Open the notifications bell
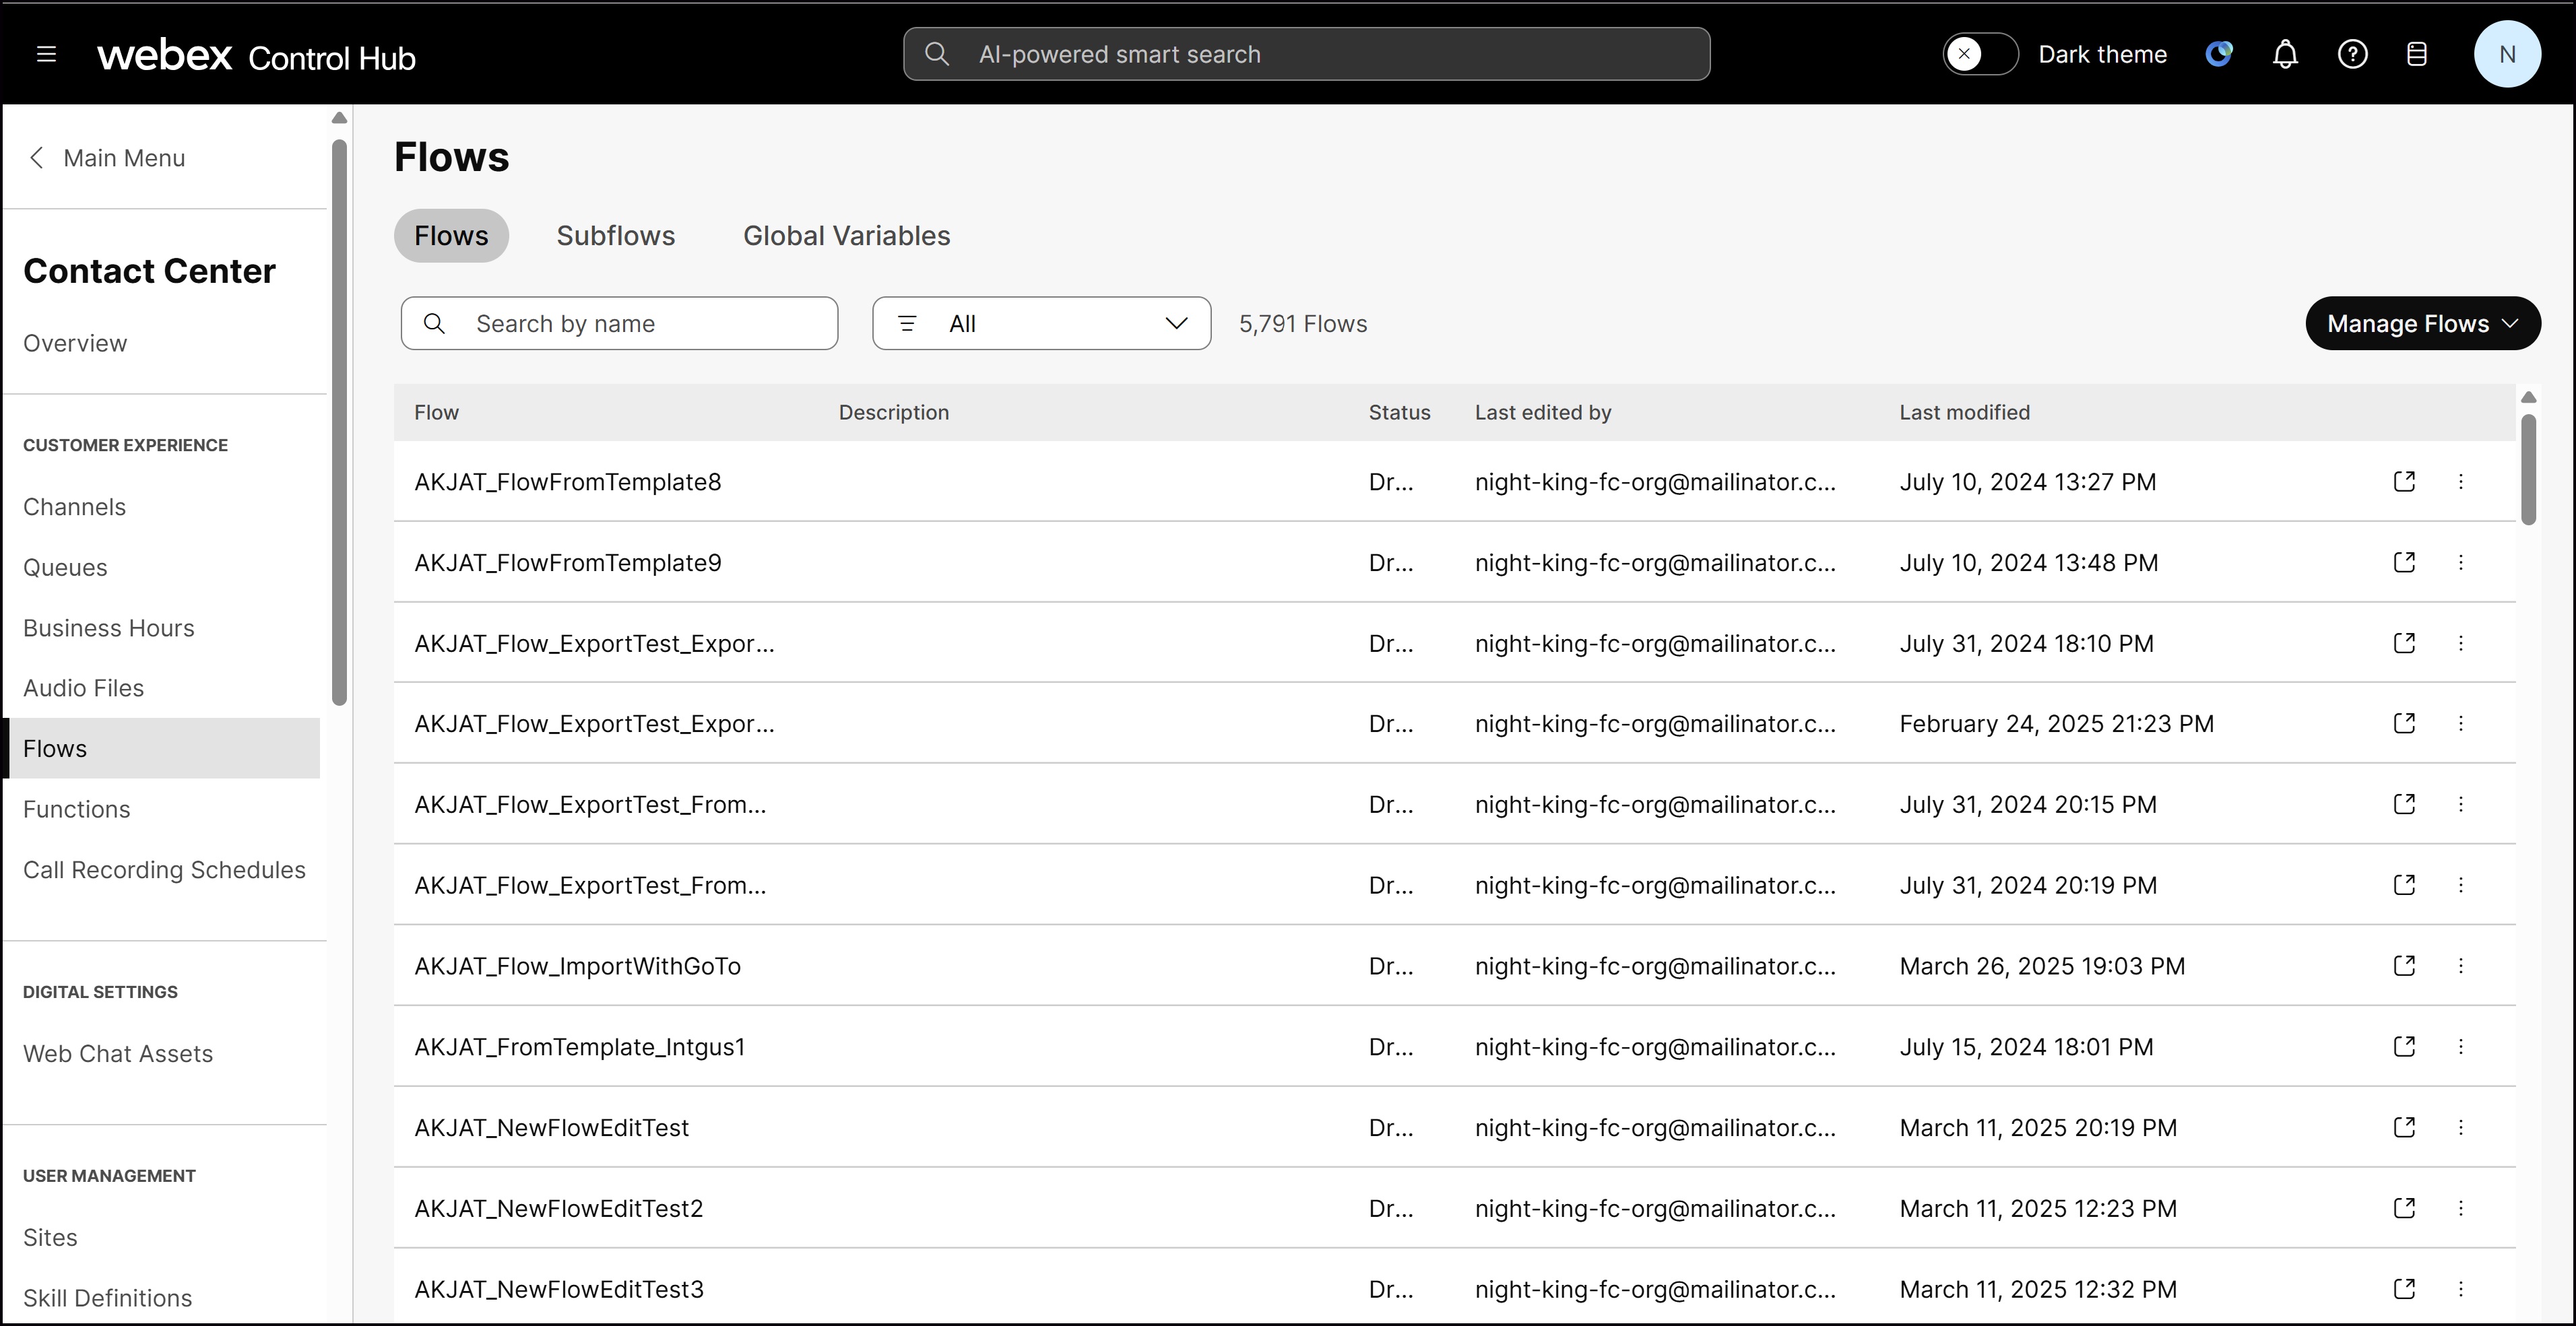2576x1326 pixels. click(x=2285, y=54)
